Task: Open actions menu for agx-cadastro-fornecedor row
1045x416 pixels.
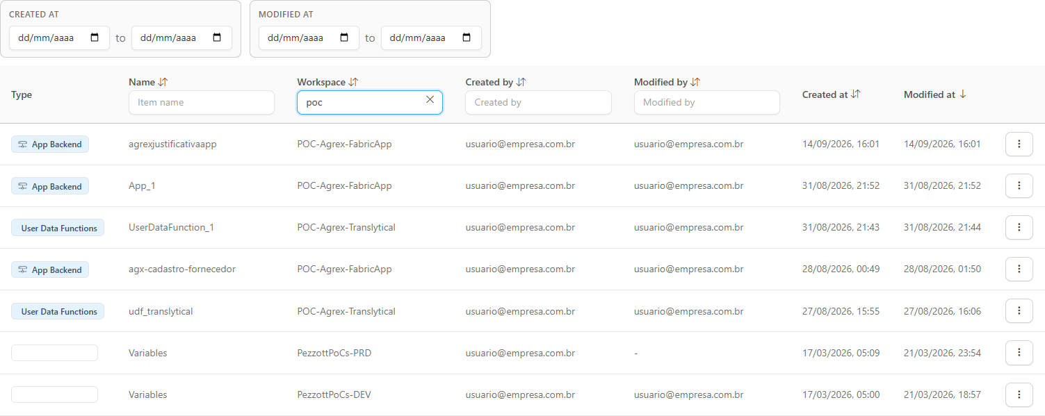Action: (1019, 269)
